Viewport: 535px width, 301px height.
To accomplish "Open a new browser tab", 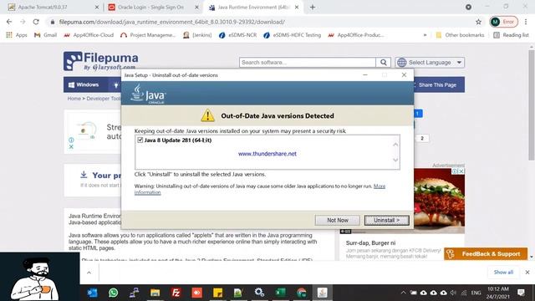I will coord(313,8).
